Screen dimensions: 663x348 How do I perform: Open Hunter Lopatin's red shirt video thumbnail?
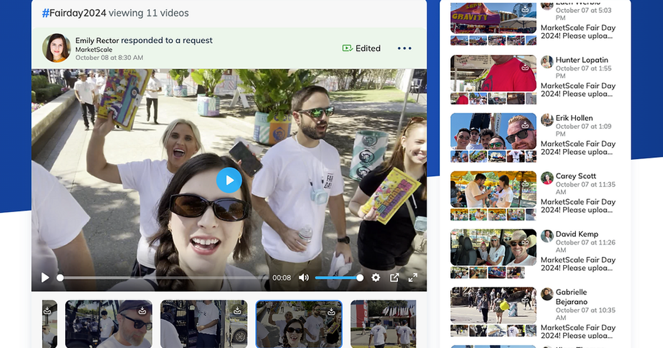(x=493, y=73)
